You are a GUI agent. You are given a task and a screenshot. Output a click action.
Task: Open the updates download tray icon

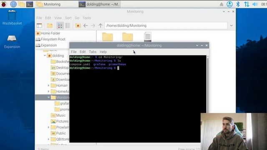[229, 4]
